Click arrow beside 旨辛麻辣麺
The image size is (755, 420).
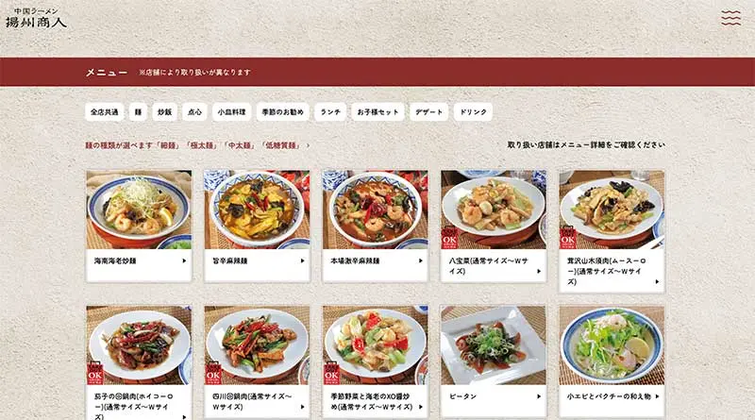pyautogui.click(x=302, y=260)
